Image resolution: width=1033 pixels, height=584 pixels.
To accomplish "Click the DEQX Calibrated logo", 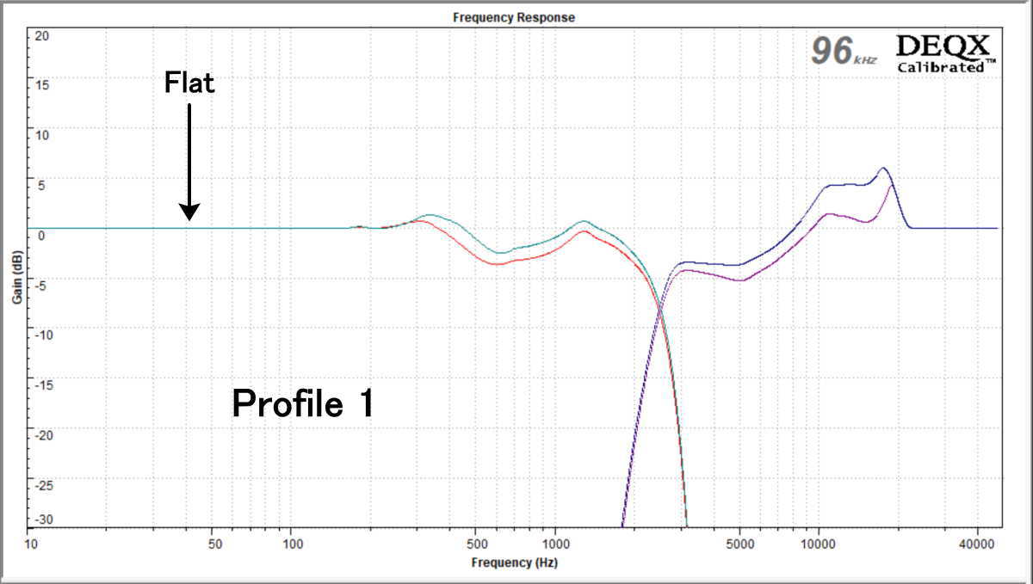I will pos(945,53).
